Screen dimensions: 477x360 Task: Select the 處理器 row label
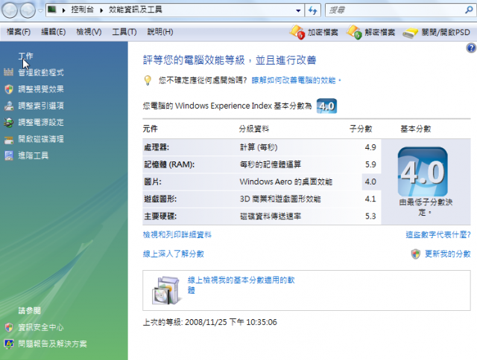[157, 147]
